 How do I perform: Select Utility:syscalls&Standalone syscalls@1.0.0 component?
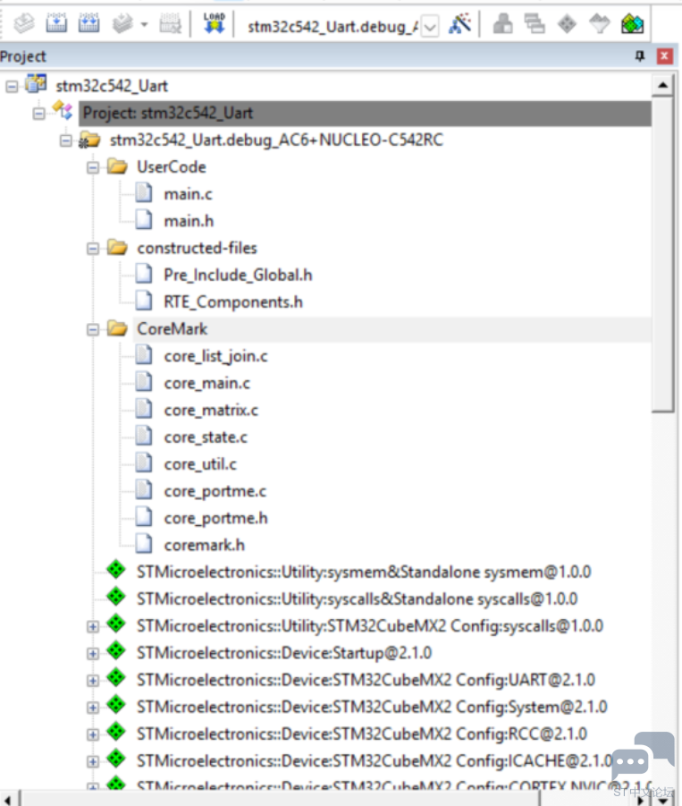click(357, 598)
